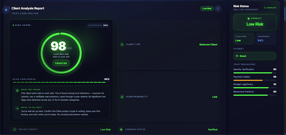Screen dimensions: 286x135
Task: Click the Identity Verification progress bar
Action: pos(255,73)
